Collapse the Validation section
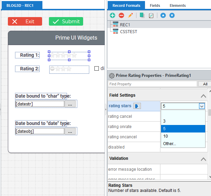Image resolution: width=211 pixels, height=196 pixels. click(203, 159)
